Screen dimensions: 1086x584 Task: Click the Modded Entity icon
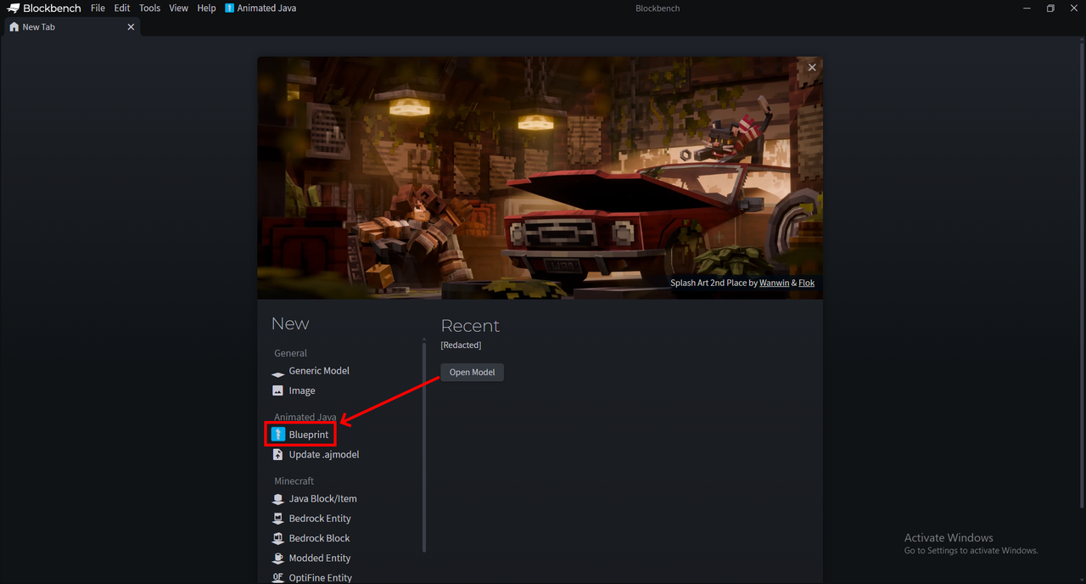(277, 559)
